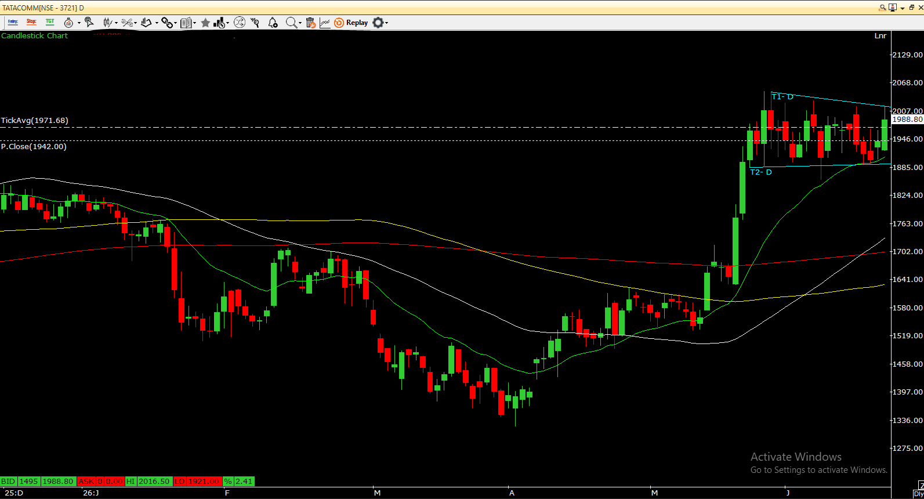Activate the cursor pointer tool

89,23
